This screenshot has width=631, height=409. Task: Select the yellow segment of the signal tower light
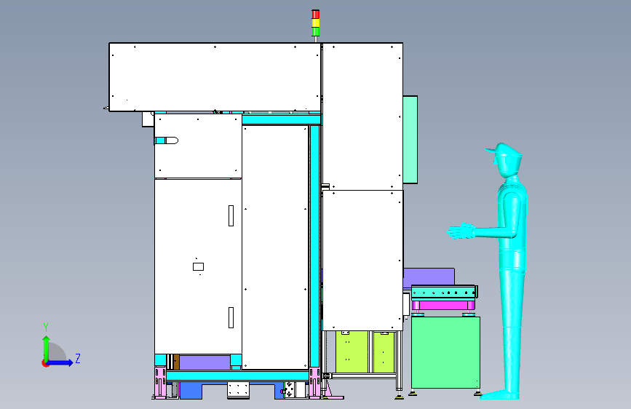(316, 23)
